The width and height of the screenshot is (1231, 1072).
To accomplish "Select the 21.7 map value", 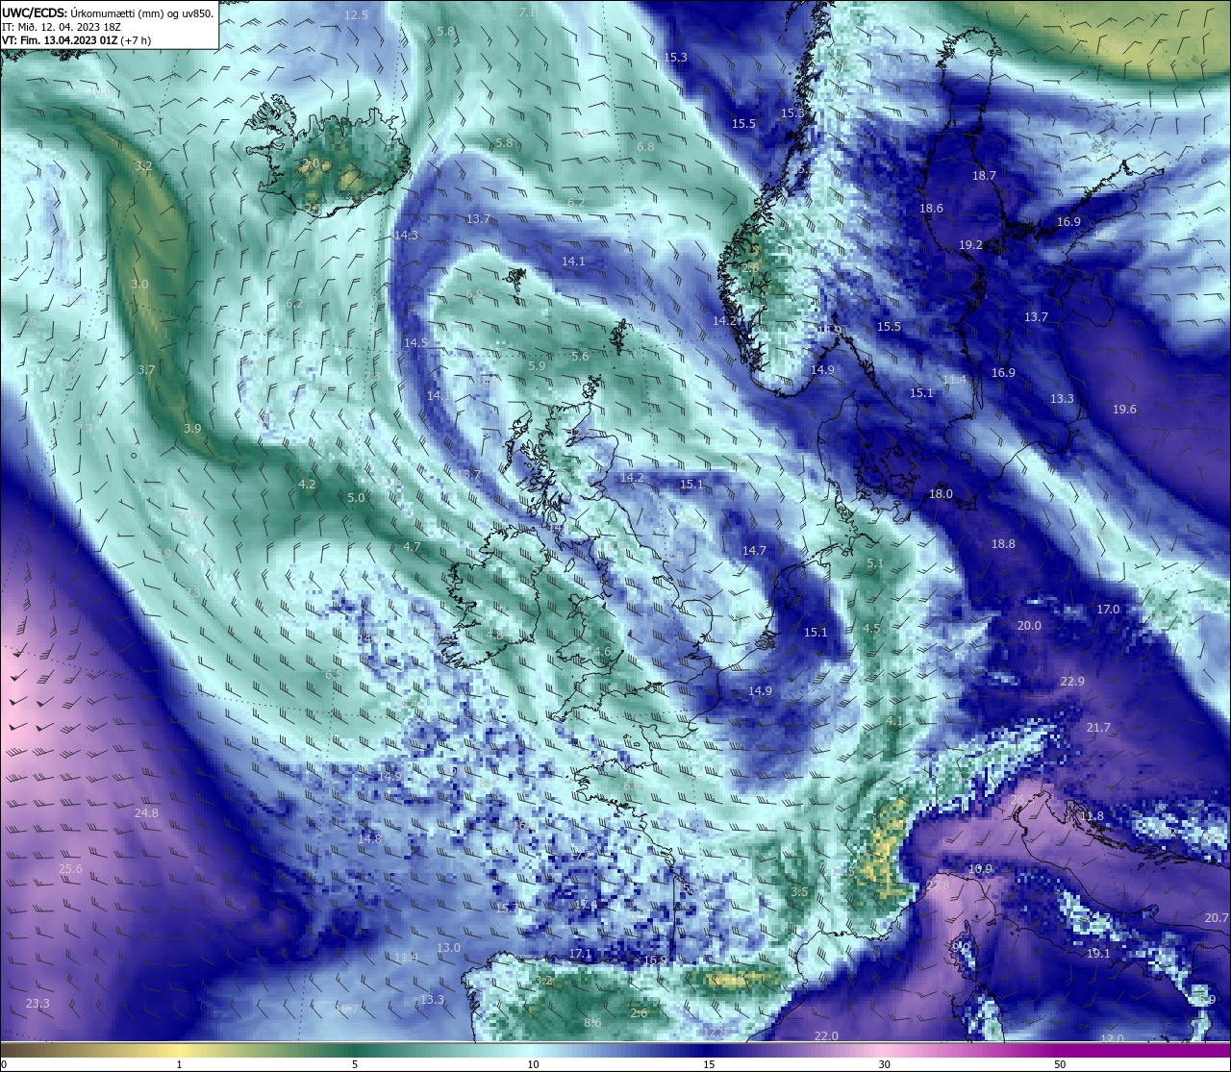I will point(1097,728).
